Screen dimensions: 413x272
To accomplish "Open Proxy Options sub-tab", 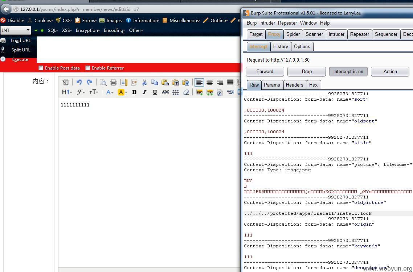I will coord(302,46).
